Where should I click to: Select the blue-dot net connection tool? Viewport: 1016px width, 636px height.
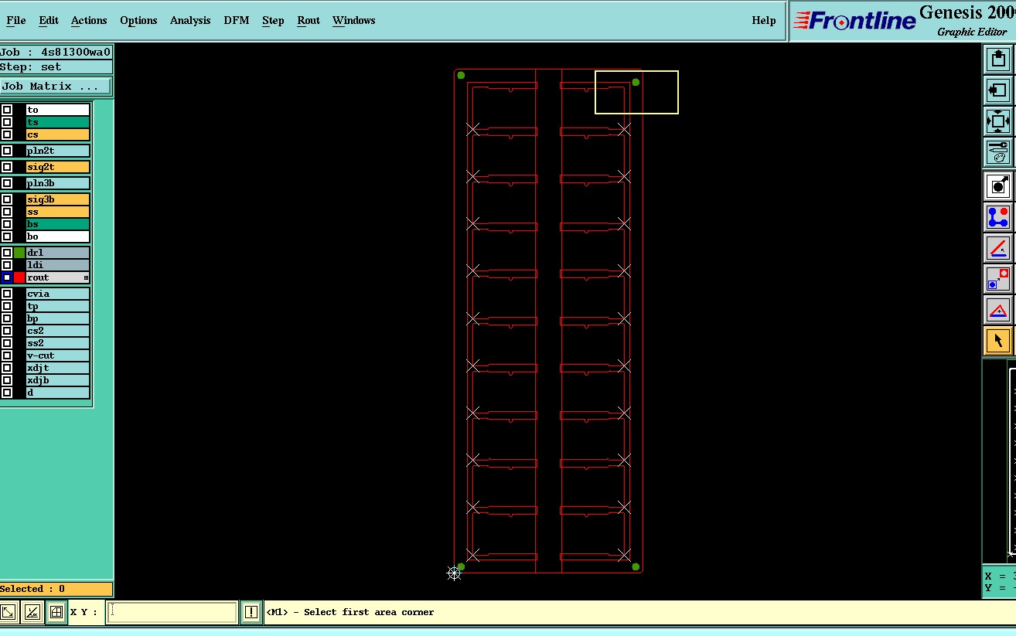point(998,217)
